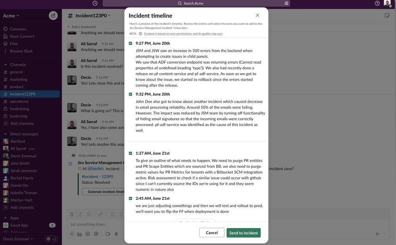The image size is (396, 245).
Task: Compose a new message with pencil icon
Action: tap(53, 15)
